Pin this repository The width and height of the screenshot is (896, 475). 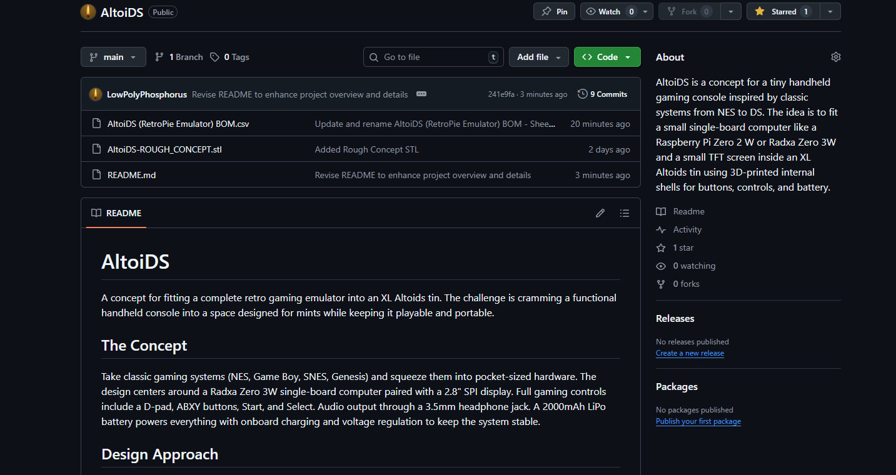click(x=555, y=11)
